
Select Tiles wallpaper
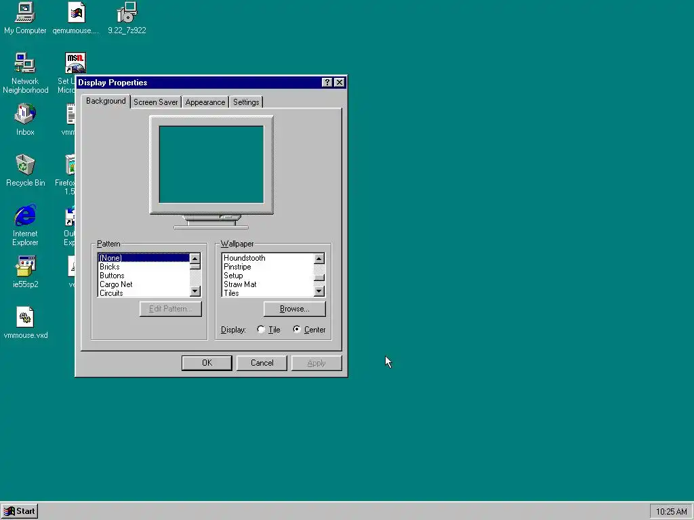click(267, 292)
